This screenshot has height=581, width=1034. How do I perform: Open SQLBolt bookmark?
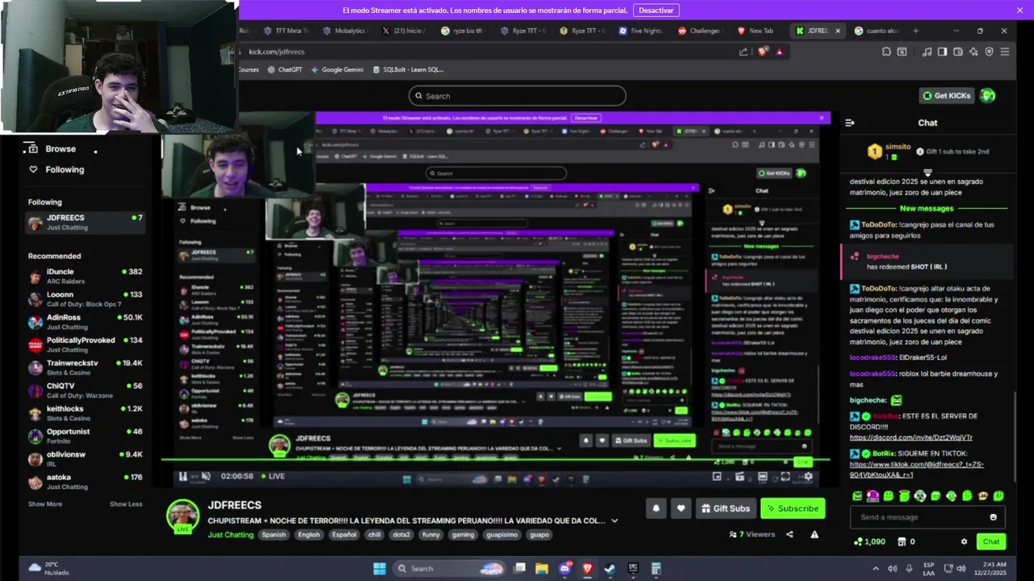click(408, 69)
